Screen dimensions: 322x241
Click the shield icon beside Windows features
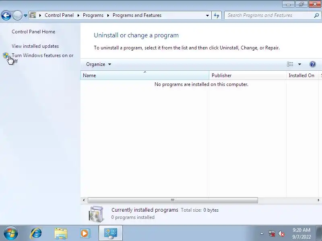(x=6, y=55)
